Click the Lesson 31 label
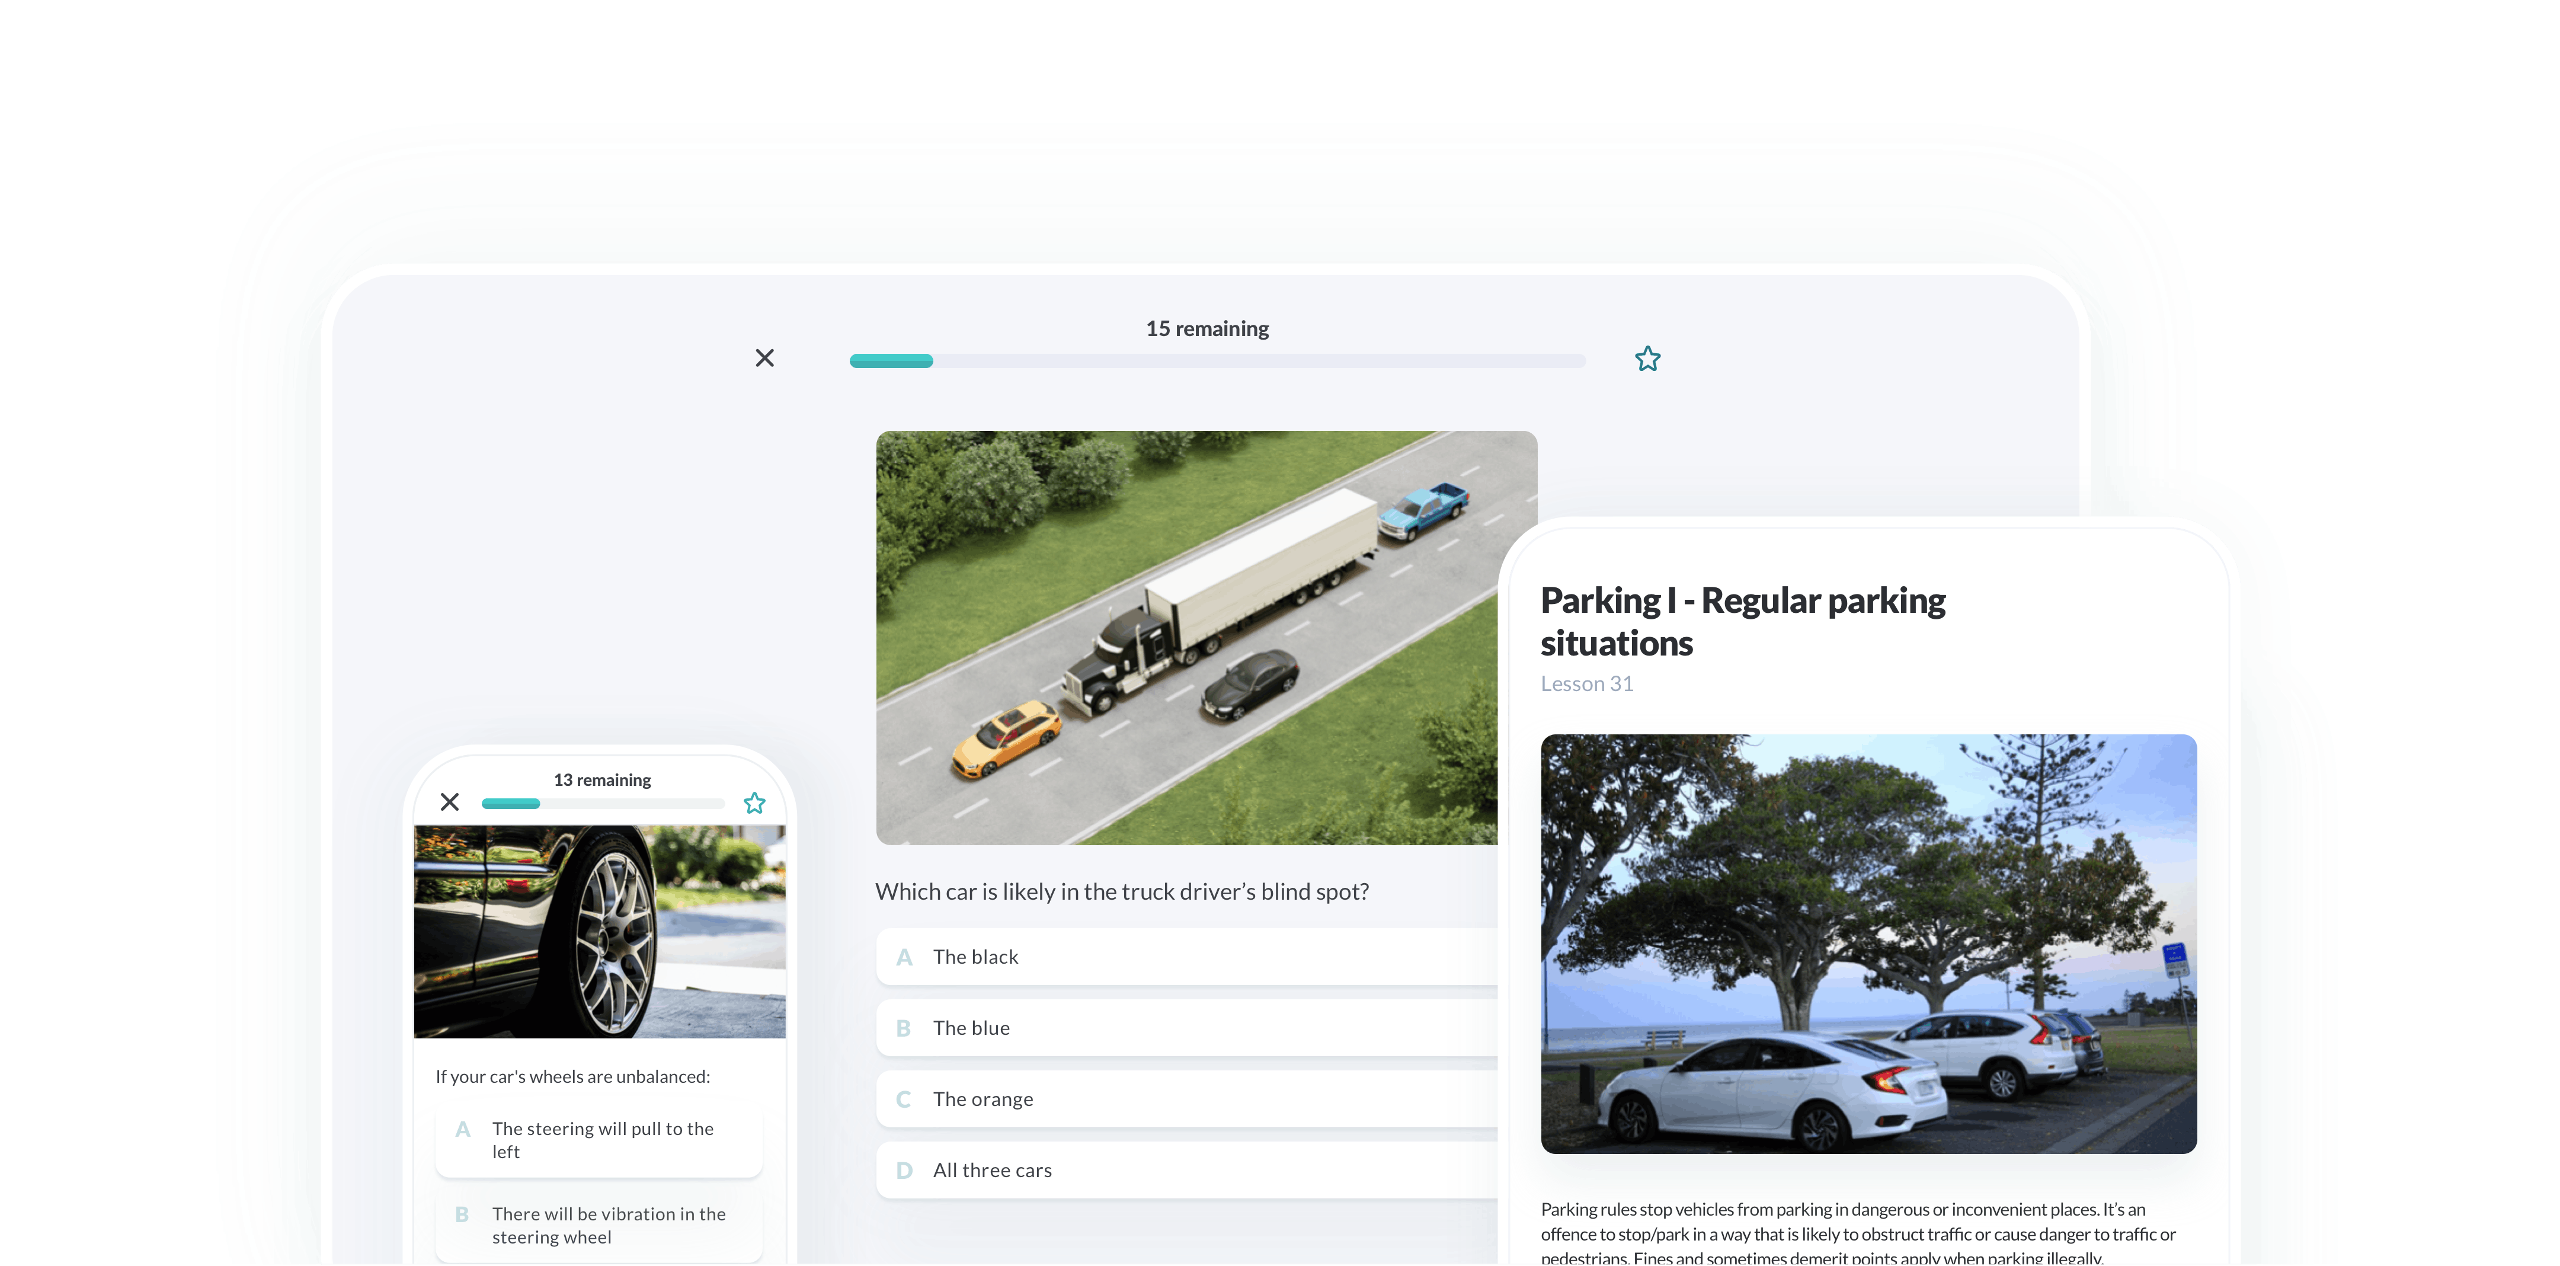The width and height of the screenshot is (2560, 1266). (1586, 684)
